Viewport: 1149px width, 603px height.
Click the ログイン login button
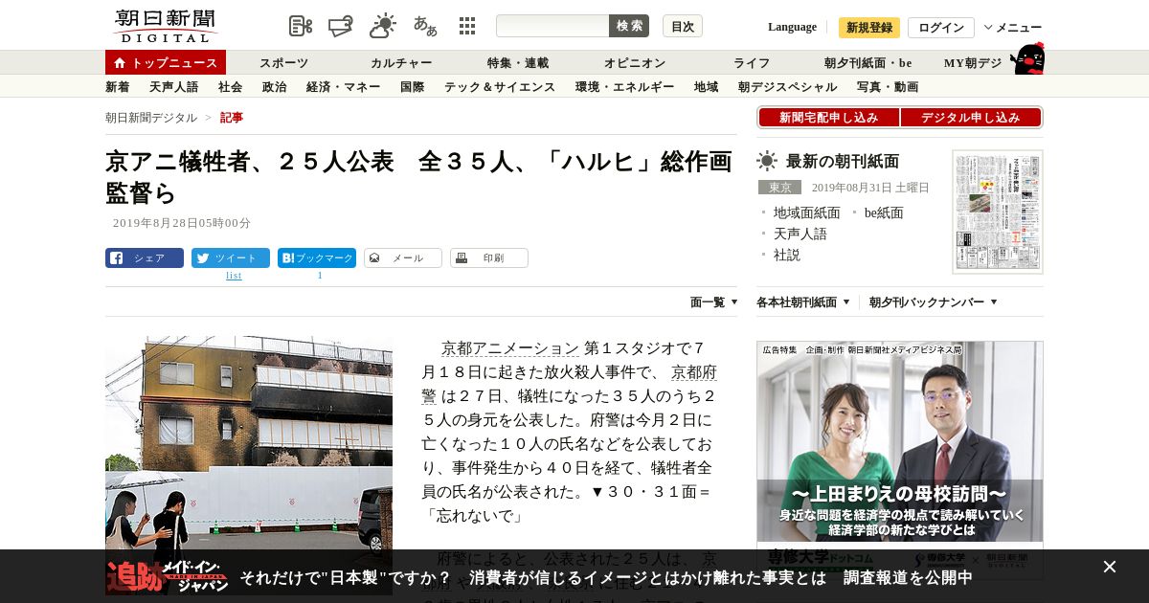941,28
